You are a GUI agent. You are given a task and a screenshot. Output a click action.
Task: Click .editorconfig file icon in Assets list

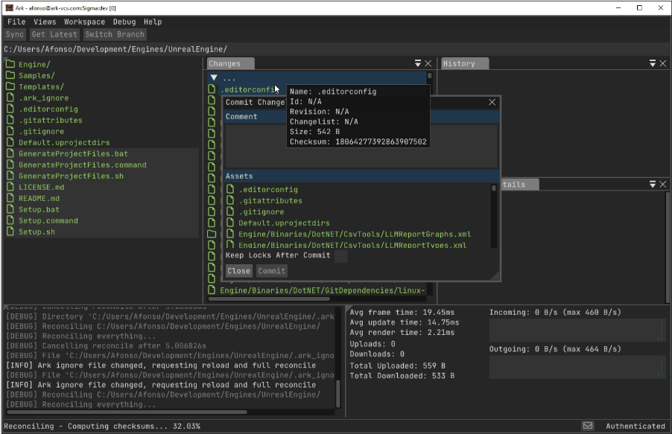point(230,189)
